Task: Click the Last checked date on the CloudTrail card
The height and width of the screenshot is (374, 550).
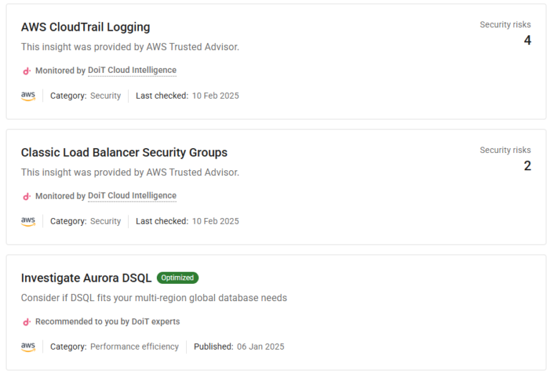Action: tap(215, 96)
